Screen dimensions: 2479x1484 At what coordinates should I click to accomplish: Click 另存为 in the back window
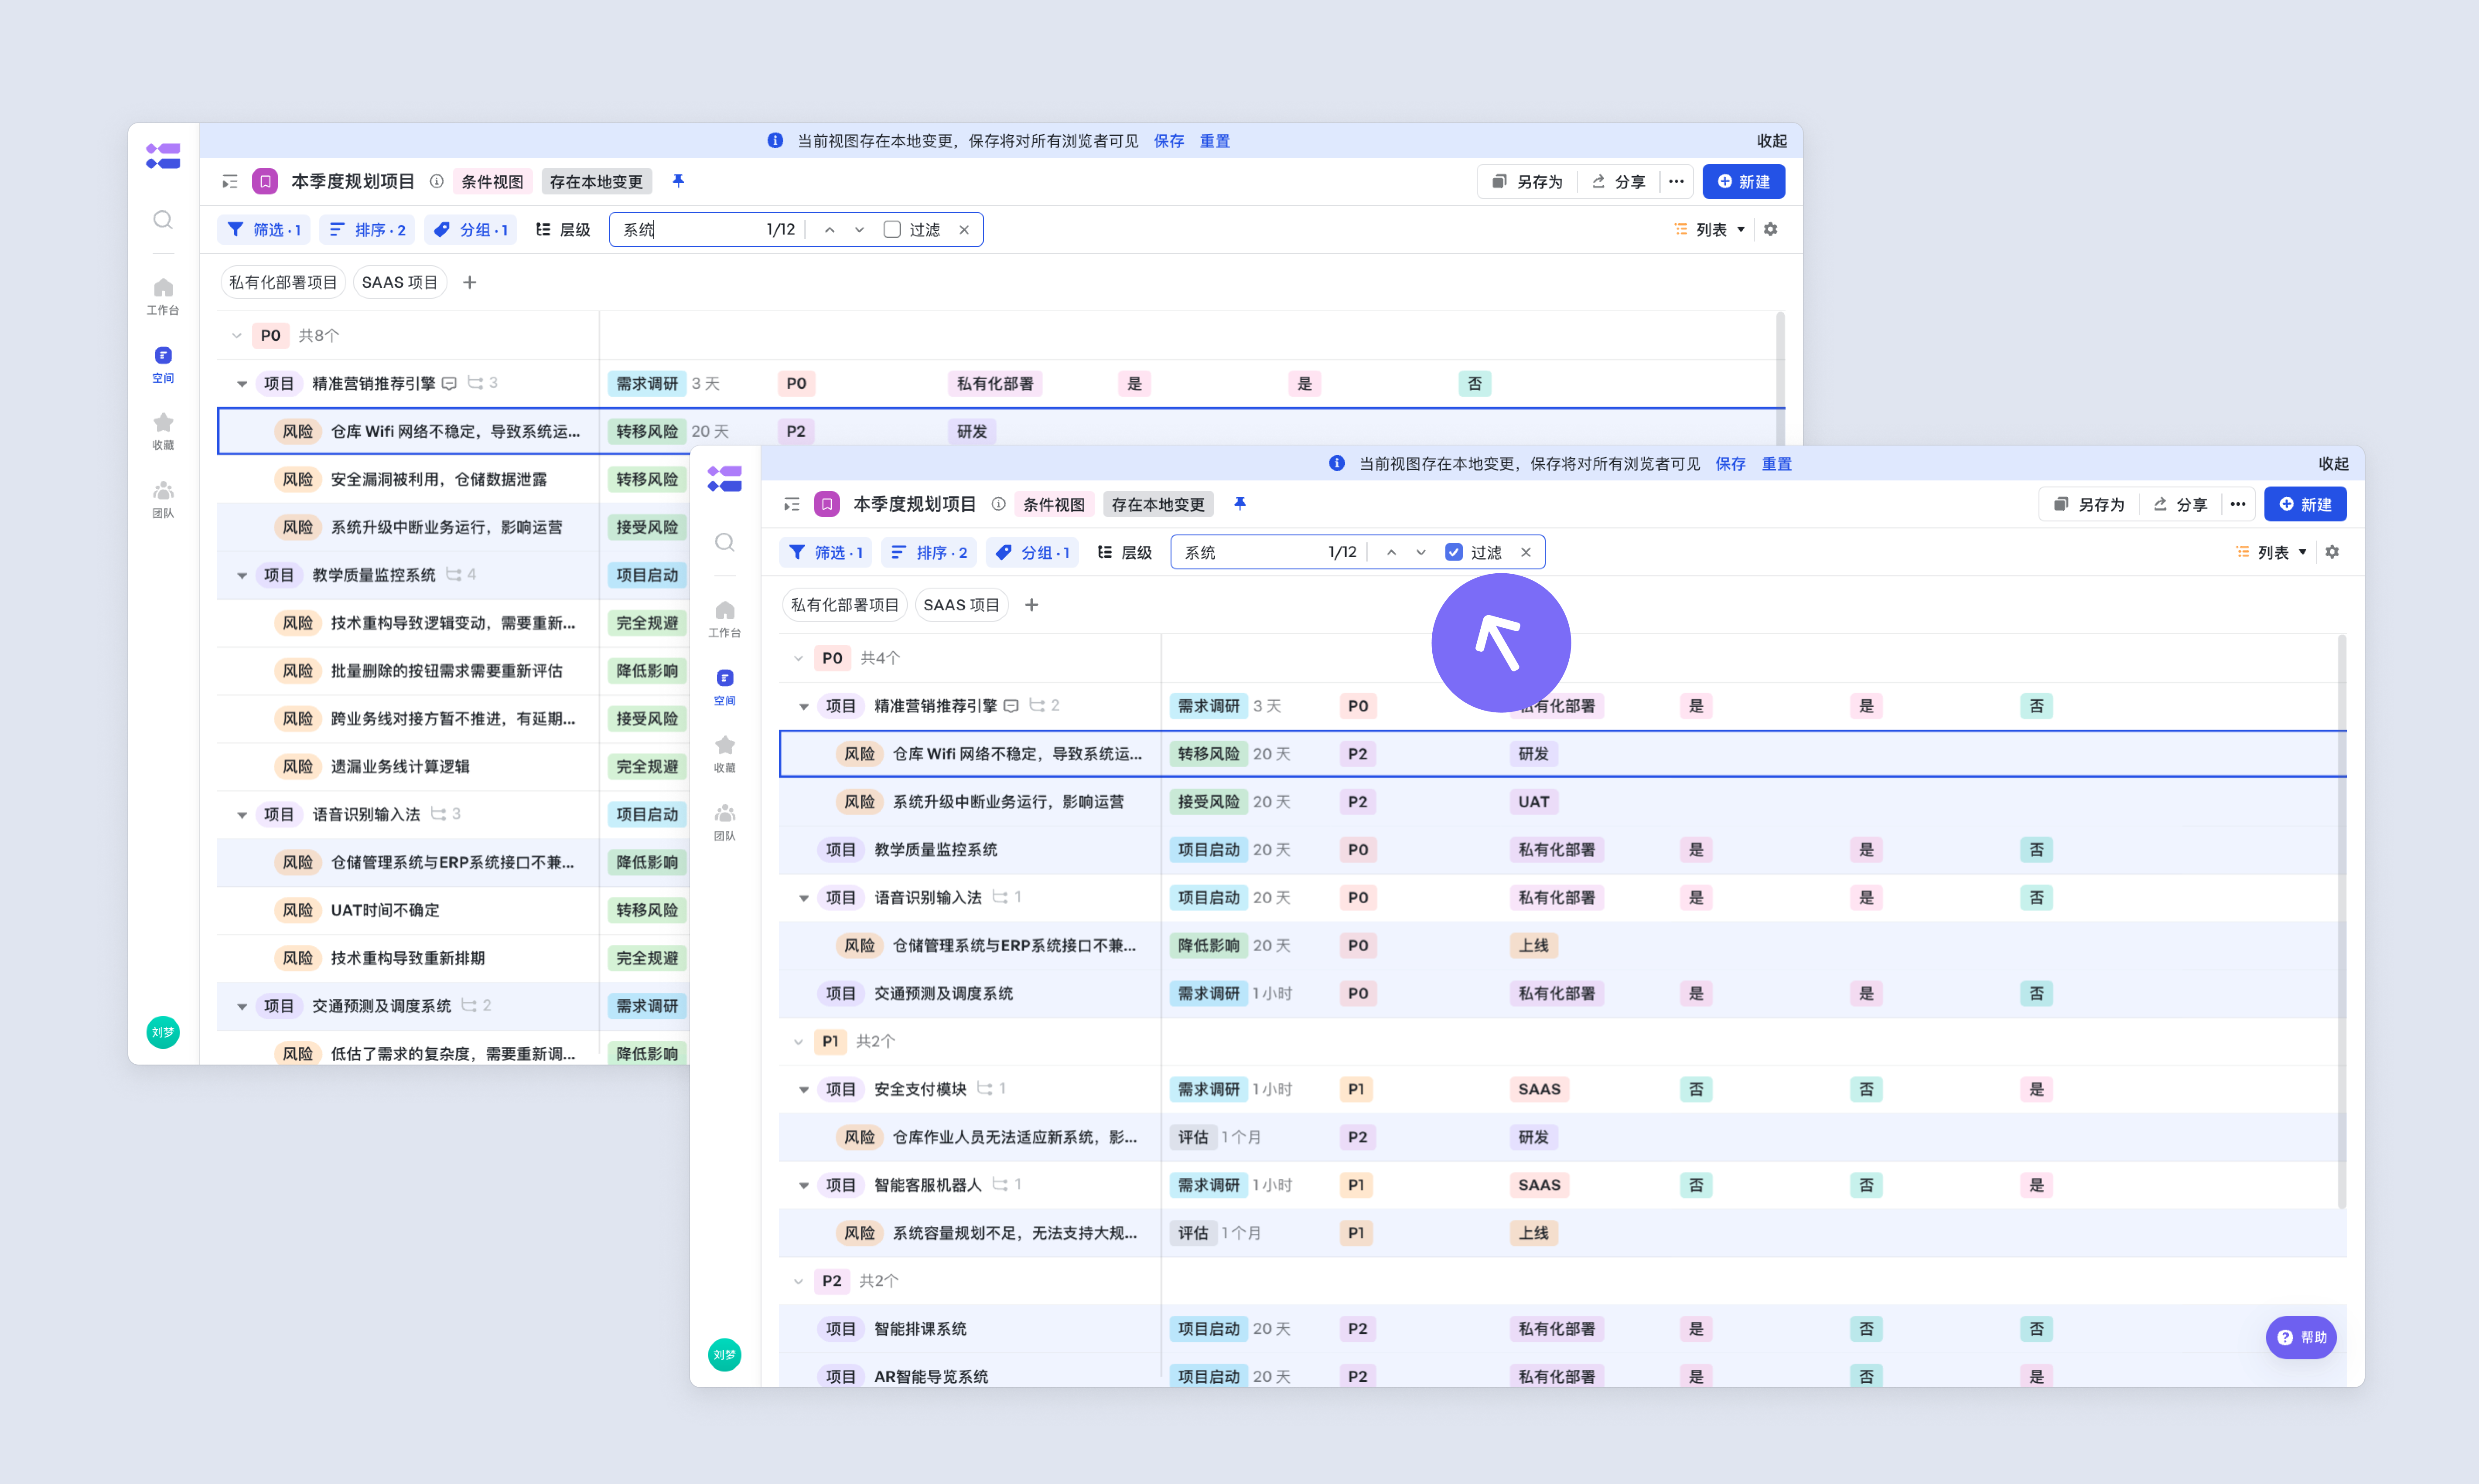(x=1529, y=182)
